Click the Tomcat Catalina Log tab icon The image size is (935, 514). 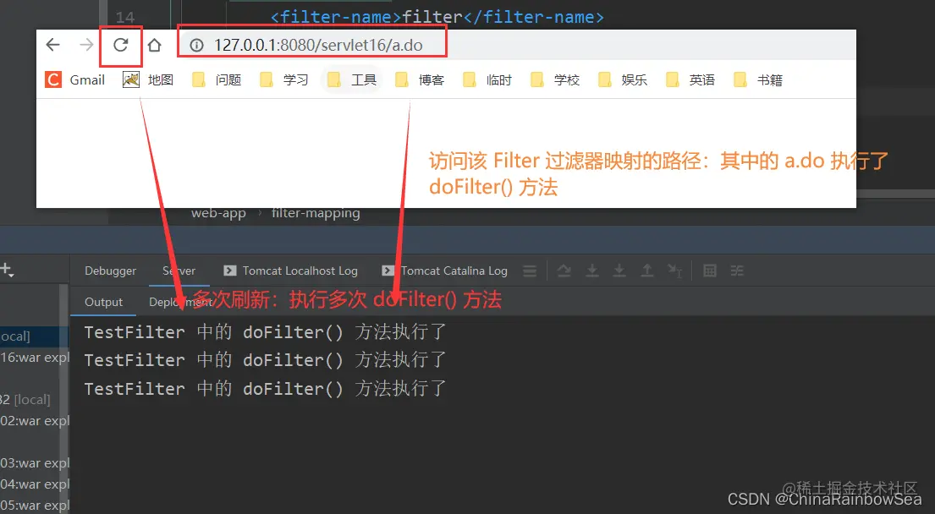tap(388, 271)
